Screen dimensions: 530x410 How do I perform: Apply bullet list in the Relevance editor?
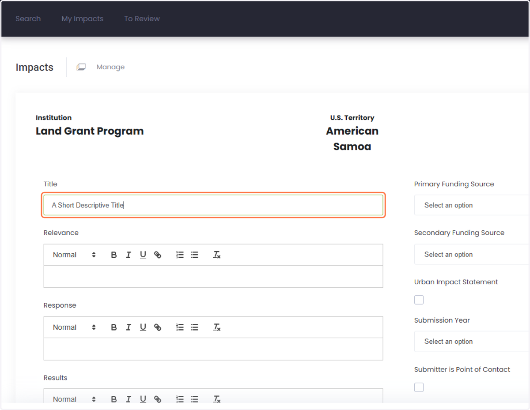point(194,255)
